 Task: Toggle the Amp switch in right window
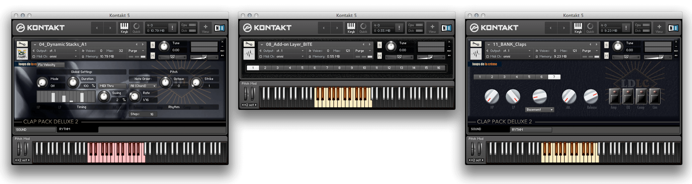614,96
